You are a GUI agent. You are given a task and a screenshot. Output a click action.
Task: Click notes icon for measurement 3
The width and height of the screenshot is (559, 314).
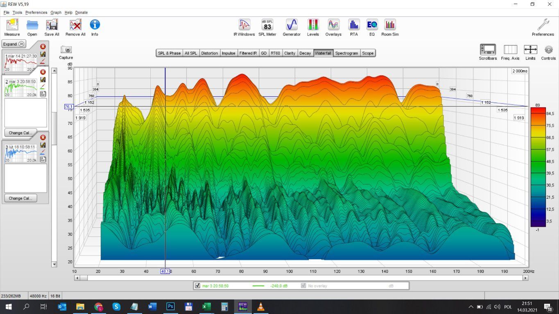click(43, 159)
